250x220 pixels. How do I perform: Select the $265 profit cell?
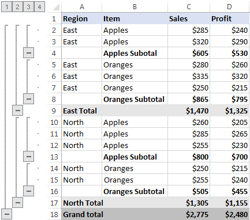pos(230,134)
